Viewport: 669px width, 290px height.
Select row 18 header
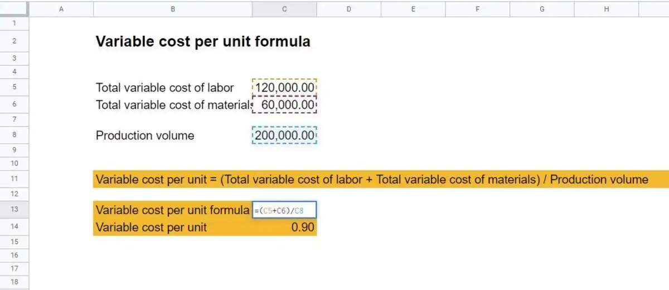pos(14,282)
